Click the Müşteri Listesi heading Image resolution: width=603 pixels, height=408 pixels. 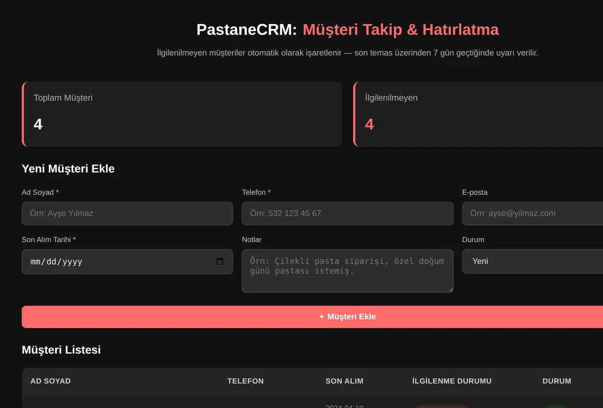pyautogui.click(x=61, y=350)
